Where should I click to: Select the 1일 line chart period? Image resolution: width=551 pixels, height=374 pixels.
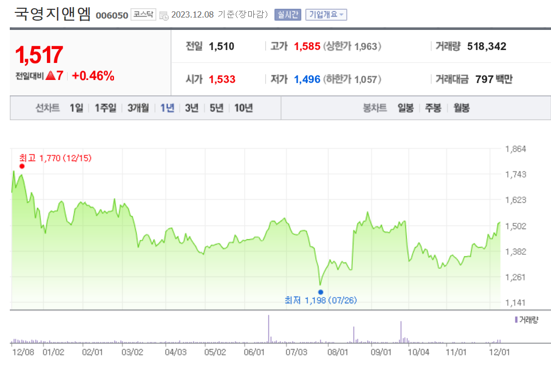pos(76,108)
